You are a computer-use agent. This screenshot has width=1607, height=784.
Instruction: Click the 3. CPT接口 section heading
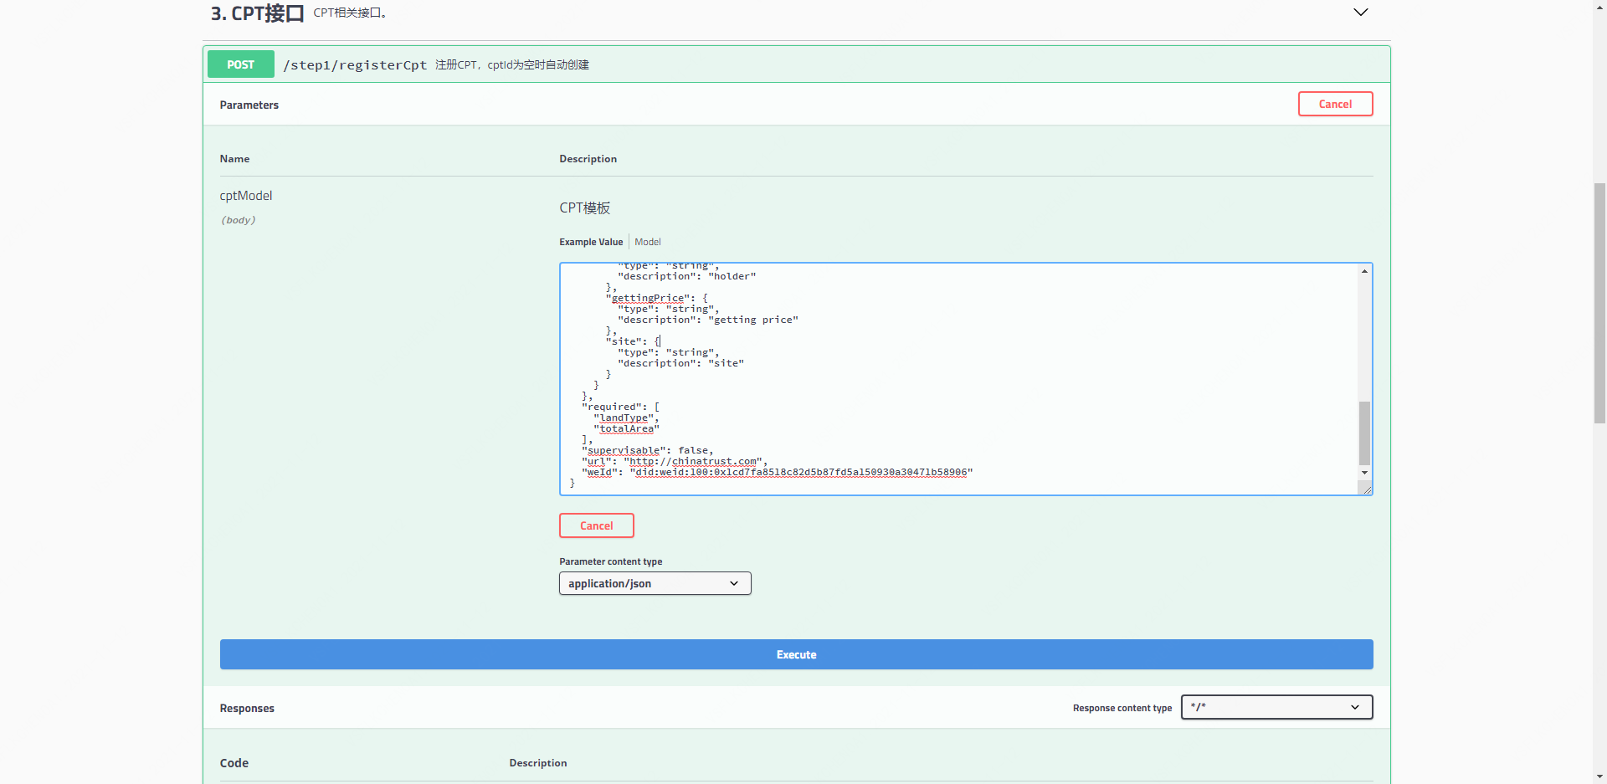pos(257,13)
